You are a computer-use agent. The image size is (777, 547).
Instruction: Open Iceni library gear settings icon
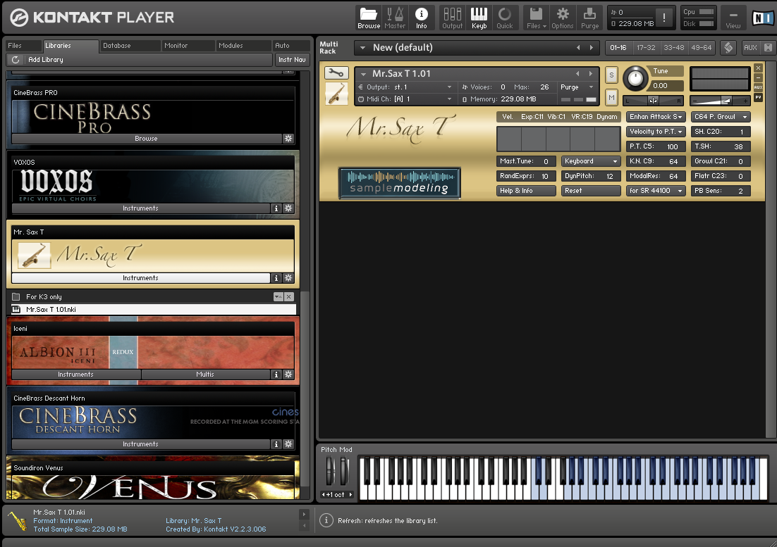288,375
